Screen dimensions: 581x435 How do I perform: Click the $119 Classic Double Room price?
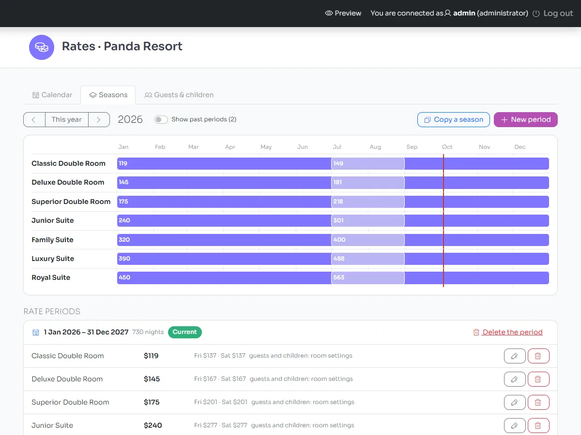(x=151, y=356)
